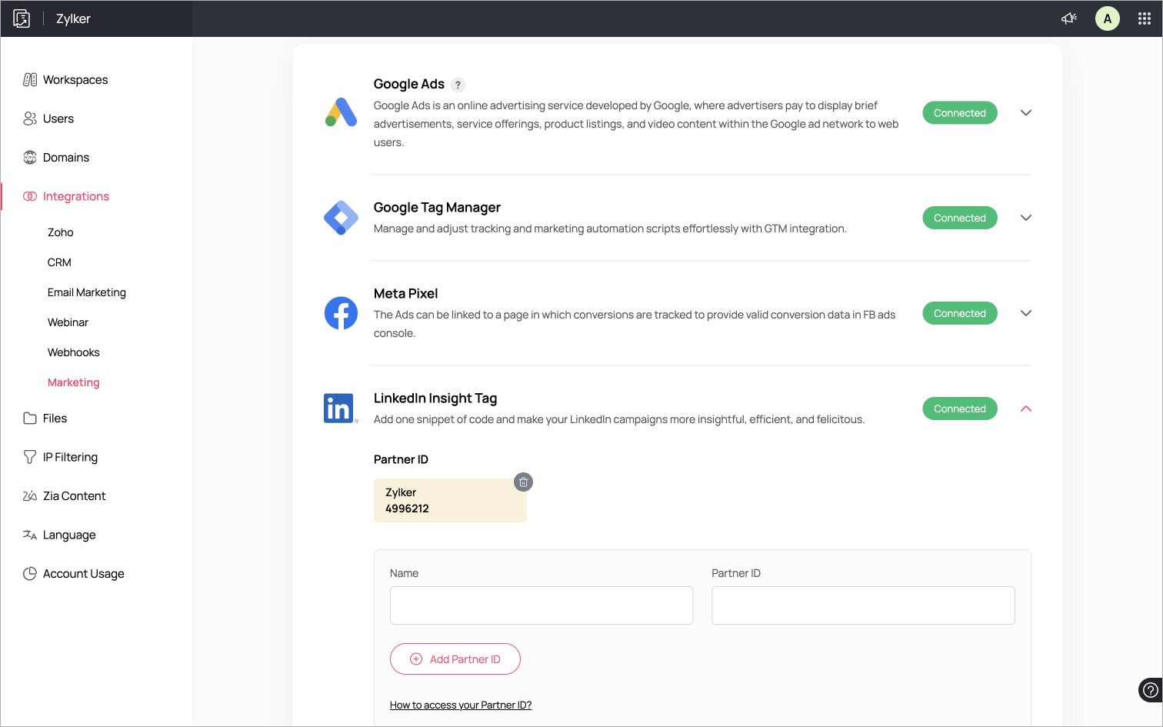Click the announcements megaphone icon
Image resolution: width=1163 pixels, height=727 pixels.
1069,18
